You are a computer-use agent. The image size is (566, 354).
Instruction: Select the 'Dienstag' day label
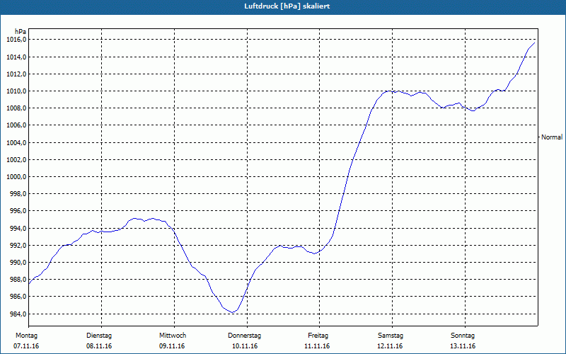click(x=99, y=336)
